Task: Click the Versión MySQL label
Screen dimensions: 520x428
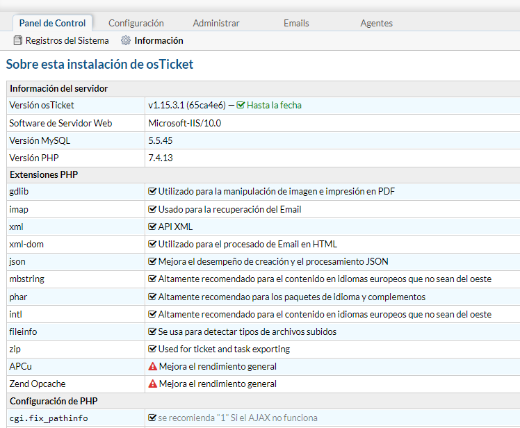Action: pos(40,140)
